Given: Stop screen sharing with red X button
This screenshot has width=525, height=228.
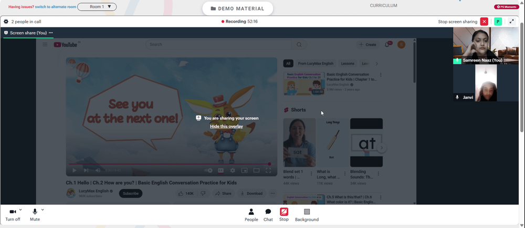Looking at the screenshot, I should point(484,22).
